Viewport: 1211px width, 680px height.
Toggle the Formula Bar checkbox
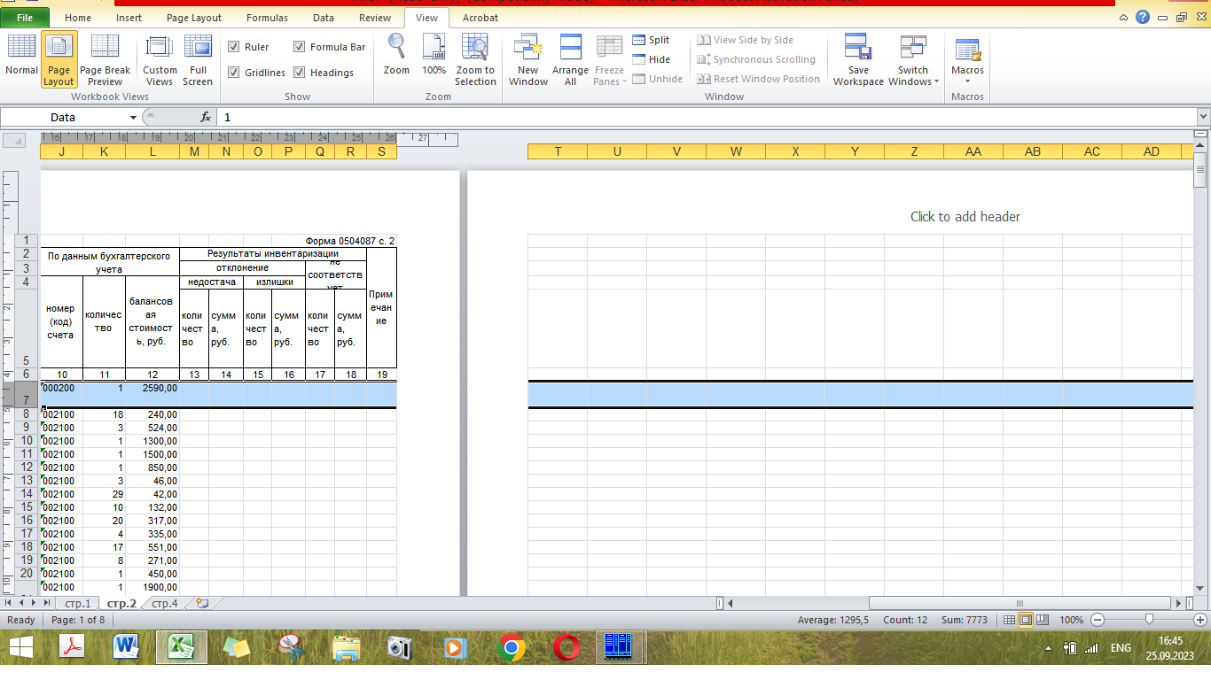coord(300,47)
